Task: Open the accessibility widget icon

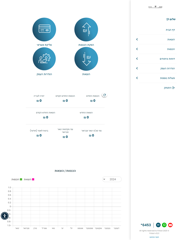Action: [5, 216]
